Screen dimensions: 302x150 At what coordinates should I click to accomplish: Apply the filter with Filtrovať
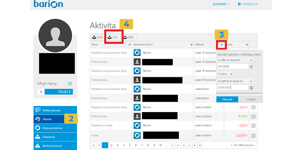coord(227,99)
